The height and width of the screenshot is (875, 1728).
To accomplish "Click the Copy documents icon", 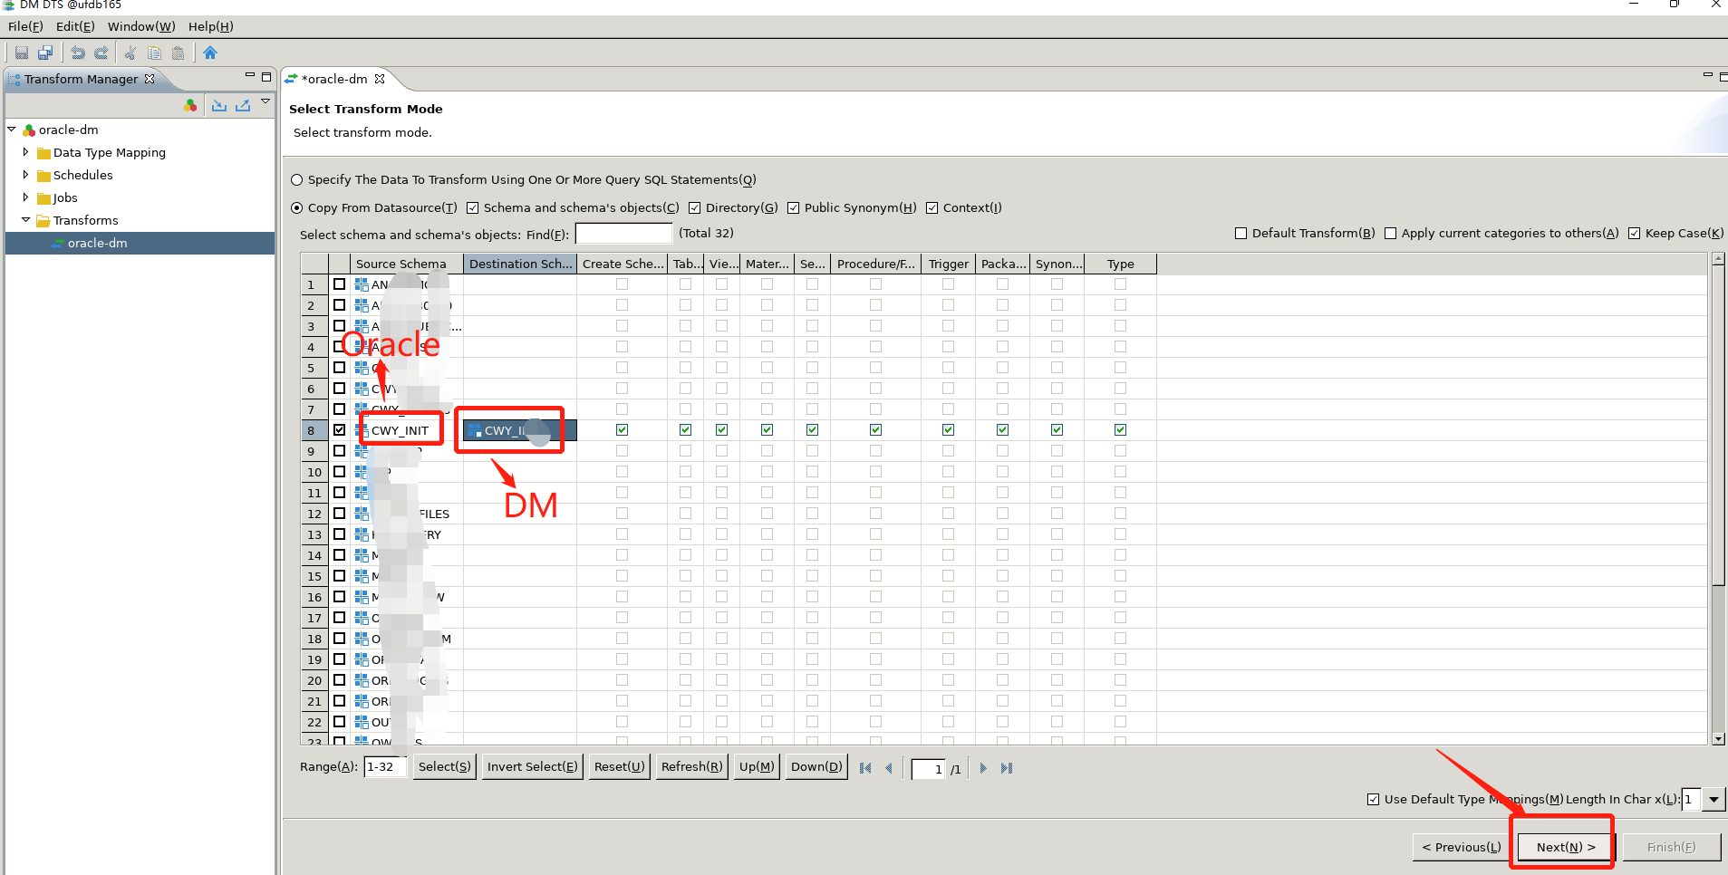I will [x=154, y=53].
